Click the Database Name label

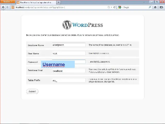pos(36,45)
